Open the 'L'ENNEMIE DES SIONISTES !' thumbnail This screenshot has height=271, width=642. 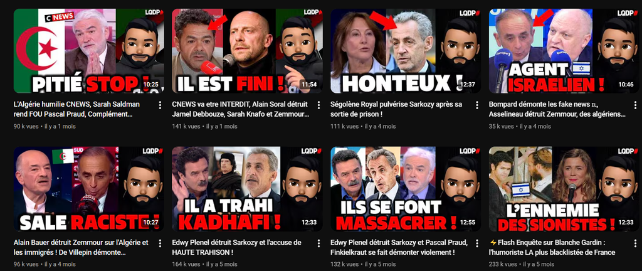coord(564,189)
